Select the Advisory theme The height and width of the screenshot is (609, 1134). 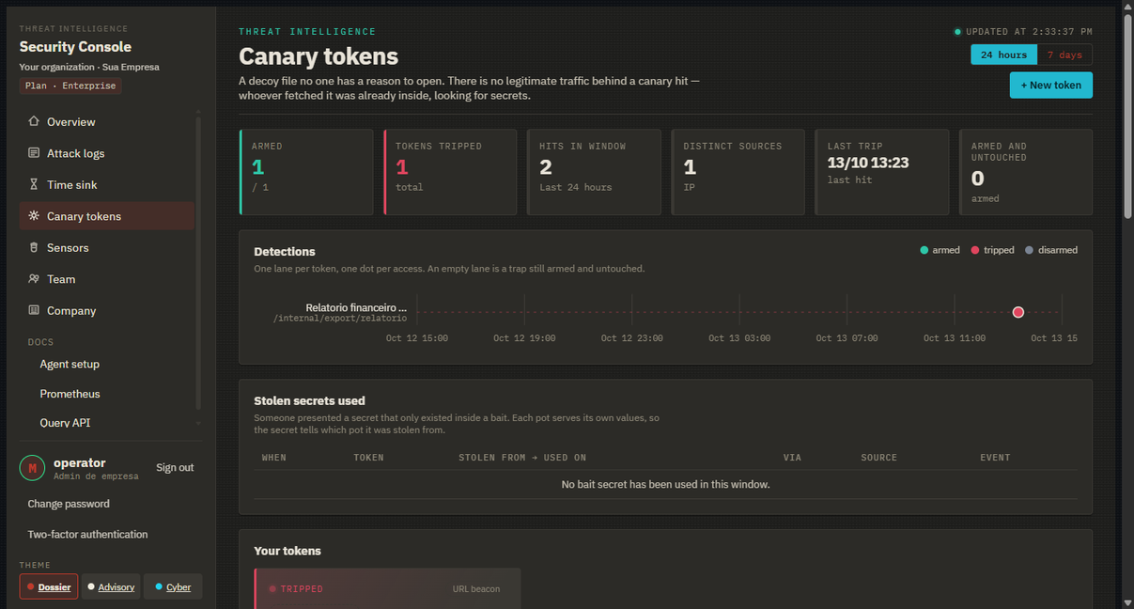(x=111, y=586)
